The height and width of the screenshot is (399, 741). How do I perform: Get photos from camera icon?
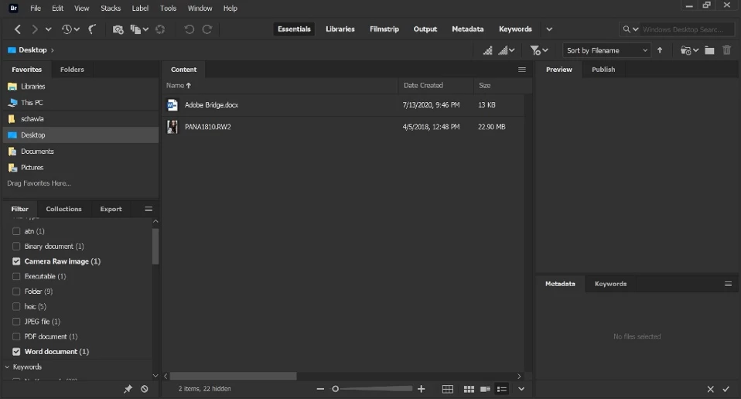click(x=118, y=29)
